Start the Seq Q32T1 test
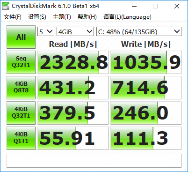The width and height of the screenshot is (188, 172). 21,62
